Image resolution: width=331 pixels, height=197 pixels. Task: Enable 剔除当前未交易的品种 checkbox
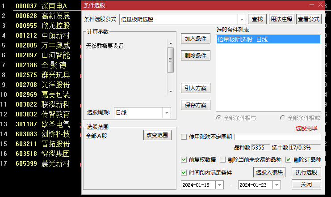[222, 159]
